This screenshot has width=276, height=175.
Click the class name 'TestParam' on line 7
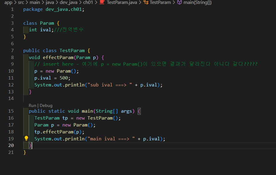pyautogui.click(x=72, y=51)
